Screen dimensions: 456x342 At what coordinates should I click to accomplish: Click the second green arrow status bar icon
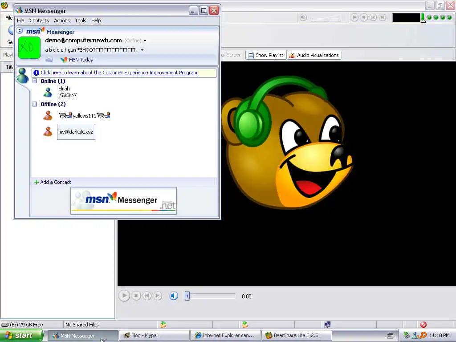point(245,324)
